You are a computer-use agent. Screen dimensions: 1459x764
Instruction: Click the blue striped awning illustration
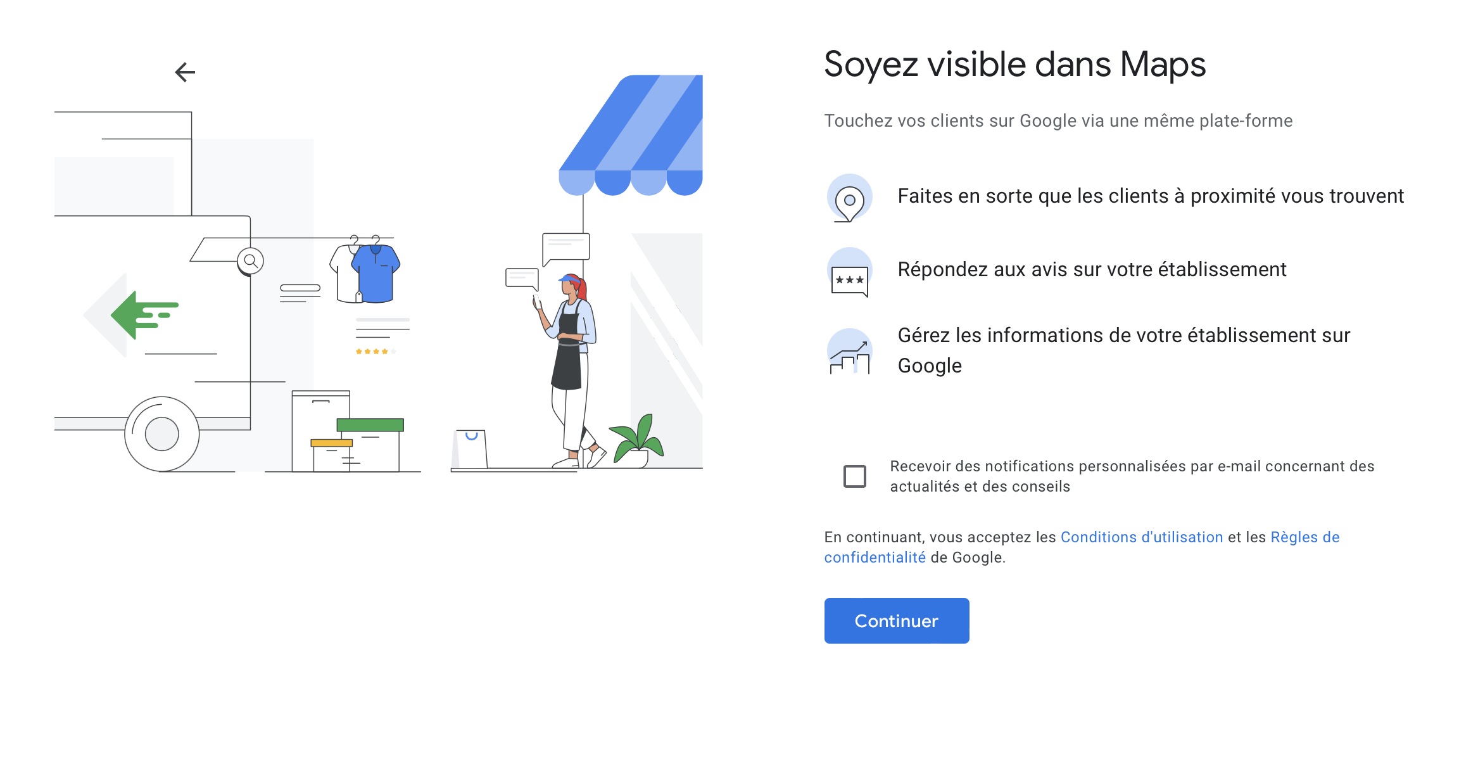pos(632,135)
